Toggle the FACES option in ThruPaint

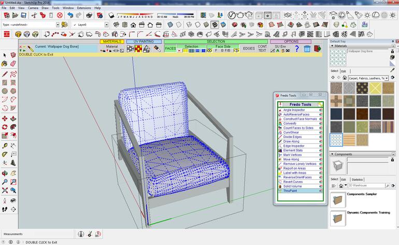point(170,49)
